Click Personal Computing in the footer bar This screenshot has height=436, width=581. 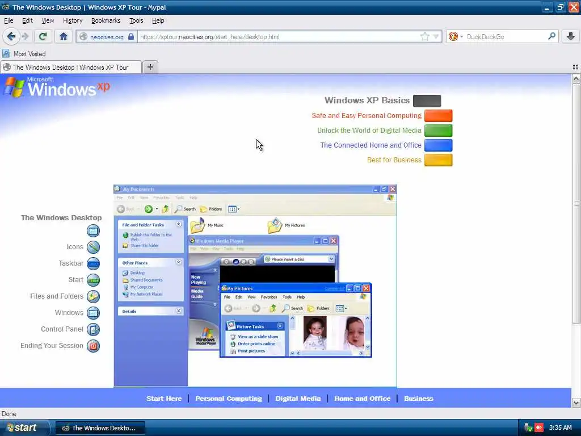point(229,399)
